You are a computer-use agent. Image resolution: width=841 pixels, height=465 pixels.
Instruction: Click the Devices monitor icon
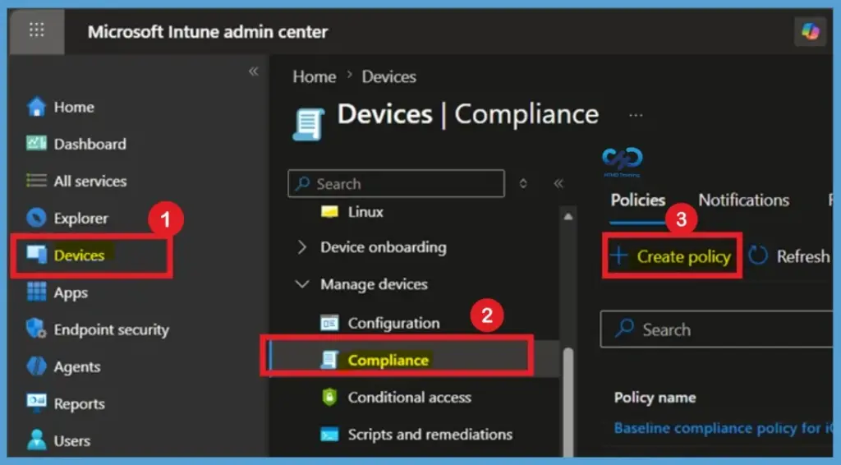(36, 255)
